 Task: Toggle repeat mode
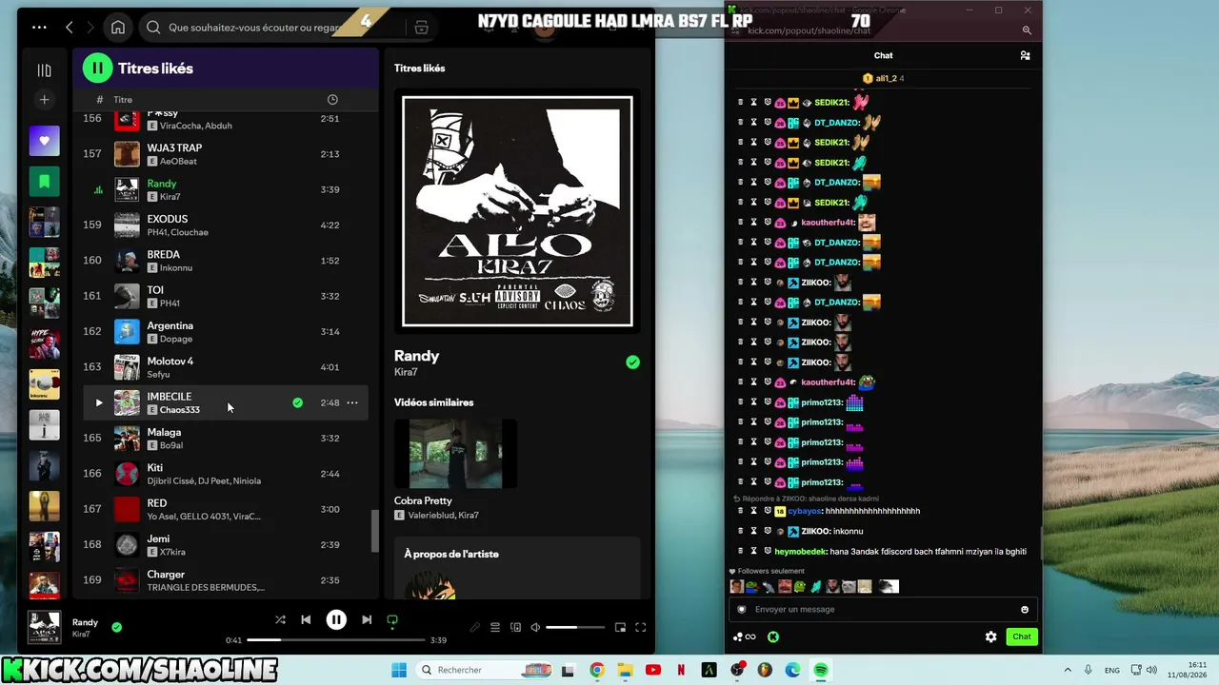(391, 620)
